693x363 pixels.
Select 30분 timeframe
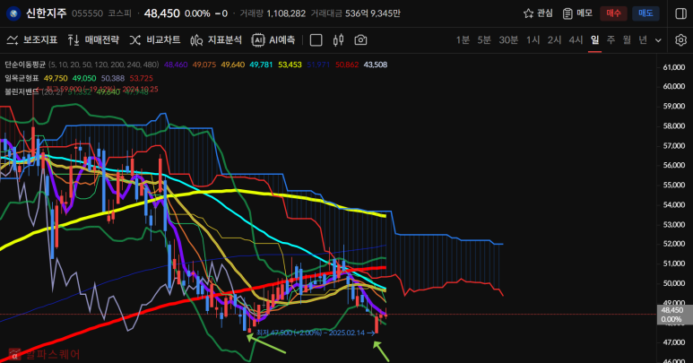click(508, 40)
